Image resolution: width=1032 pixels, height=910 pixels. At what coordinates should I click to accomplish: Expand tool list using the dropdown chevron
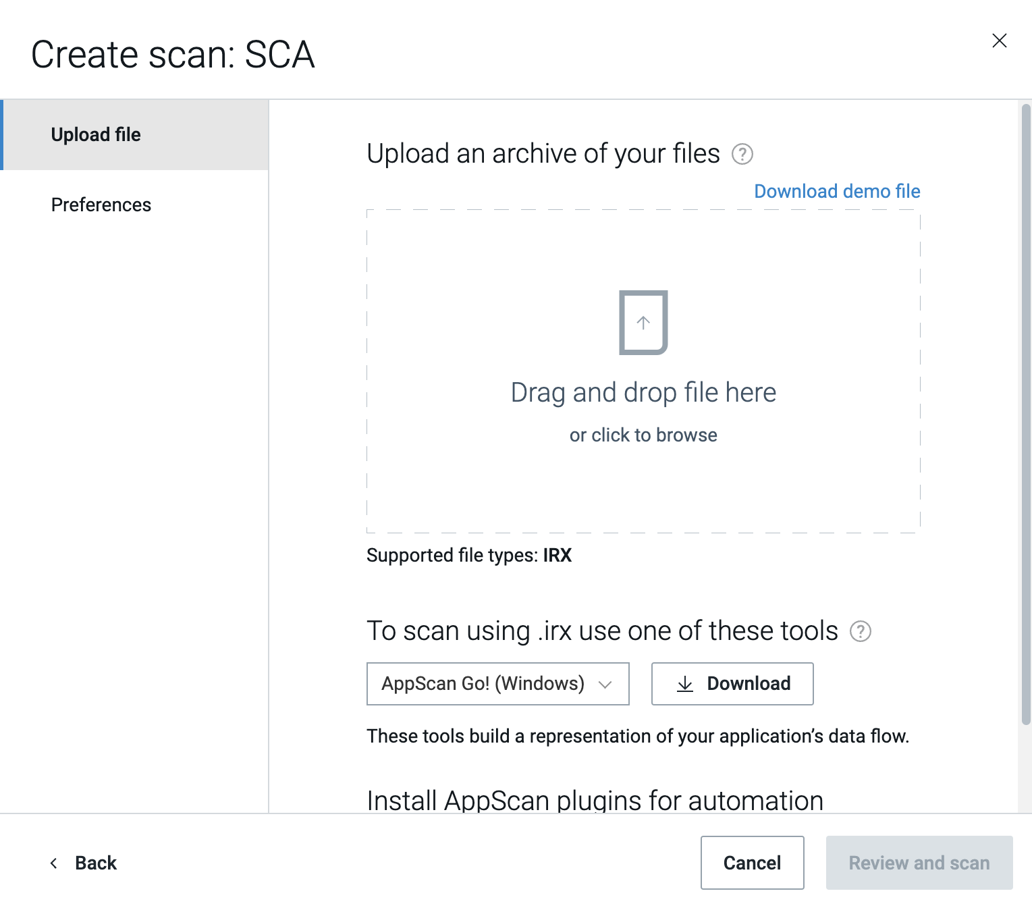(605, 685)
